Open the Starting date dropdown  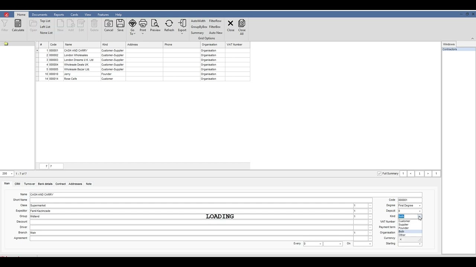420,244
